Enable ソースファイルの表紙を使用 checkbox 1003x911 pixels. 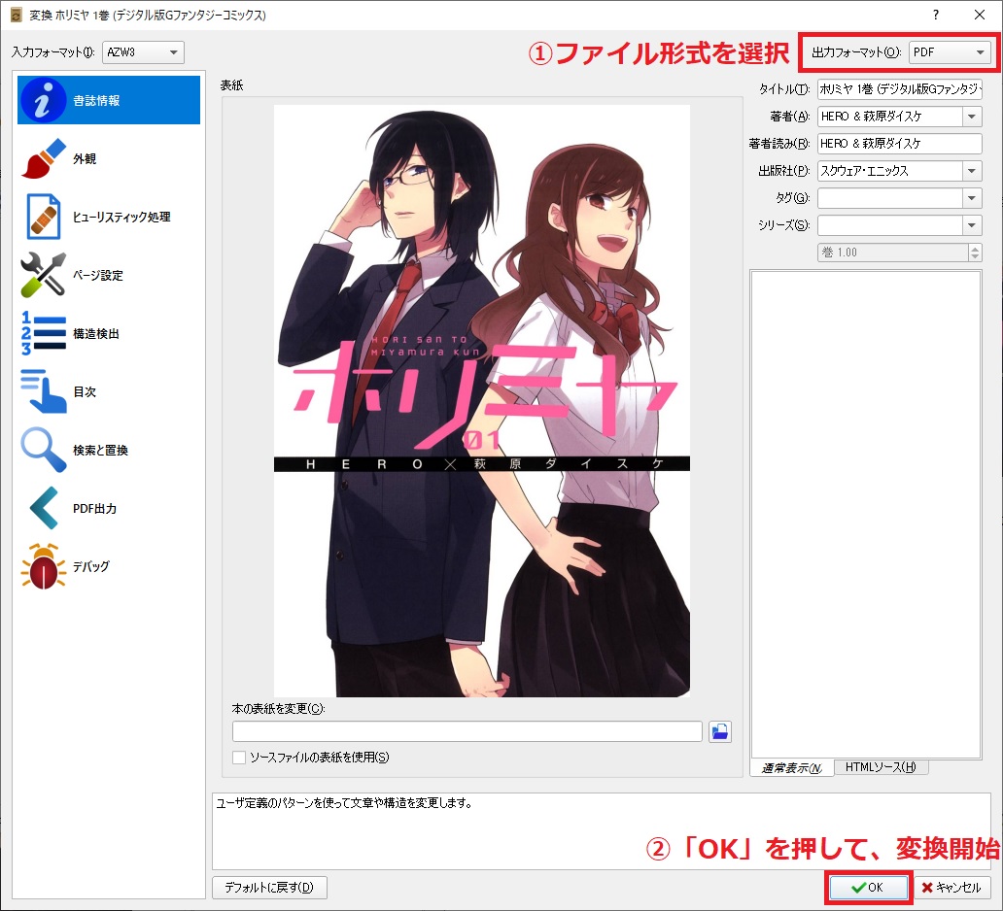click(239, 758)
